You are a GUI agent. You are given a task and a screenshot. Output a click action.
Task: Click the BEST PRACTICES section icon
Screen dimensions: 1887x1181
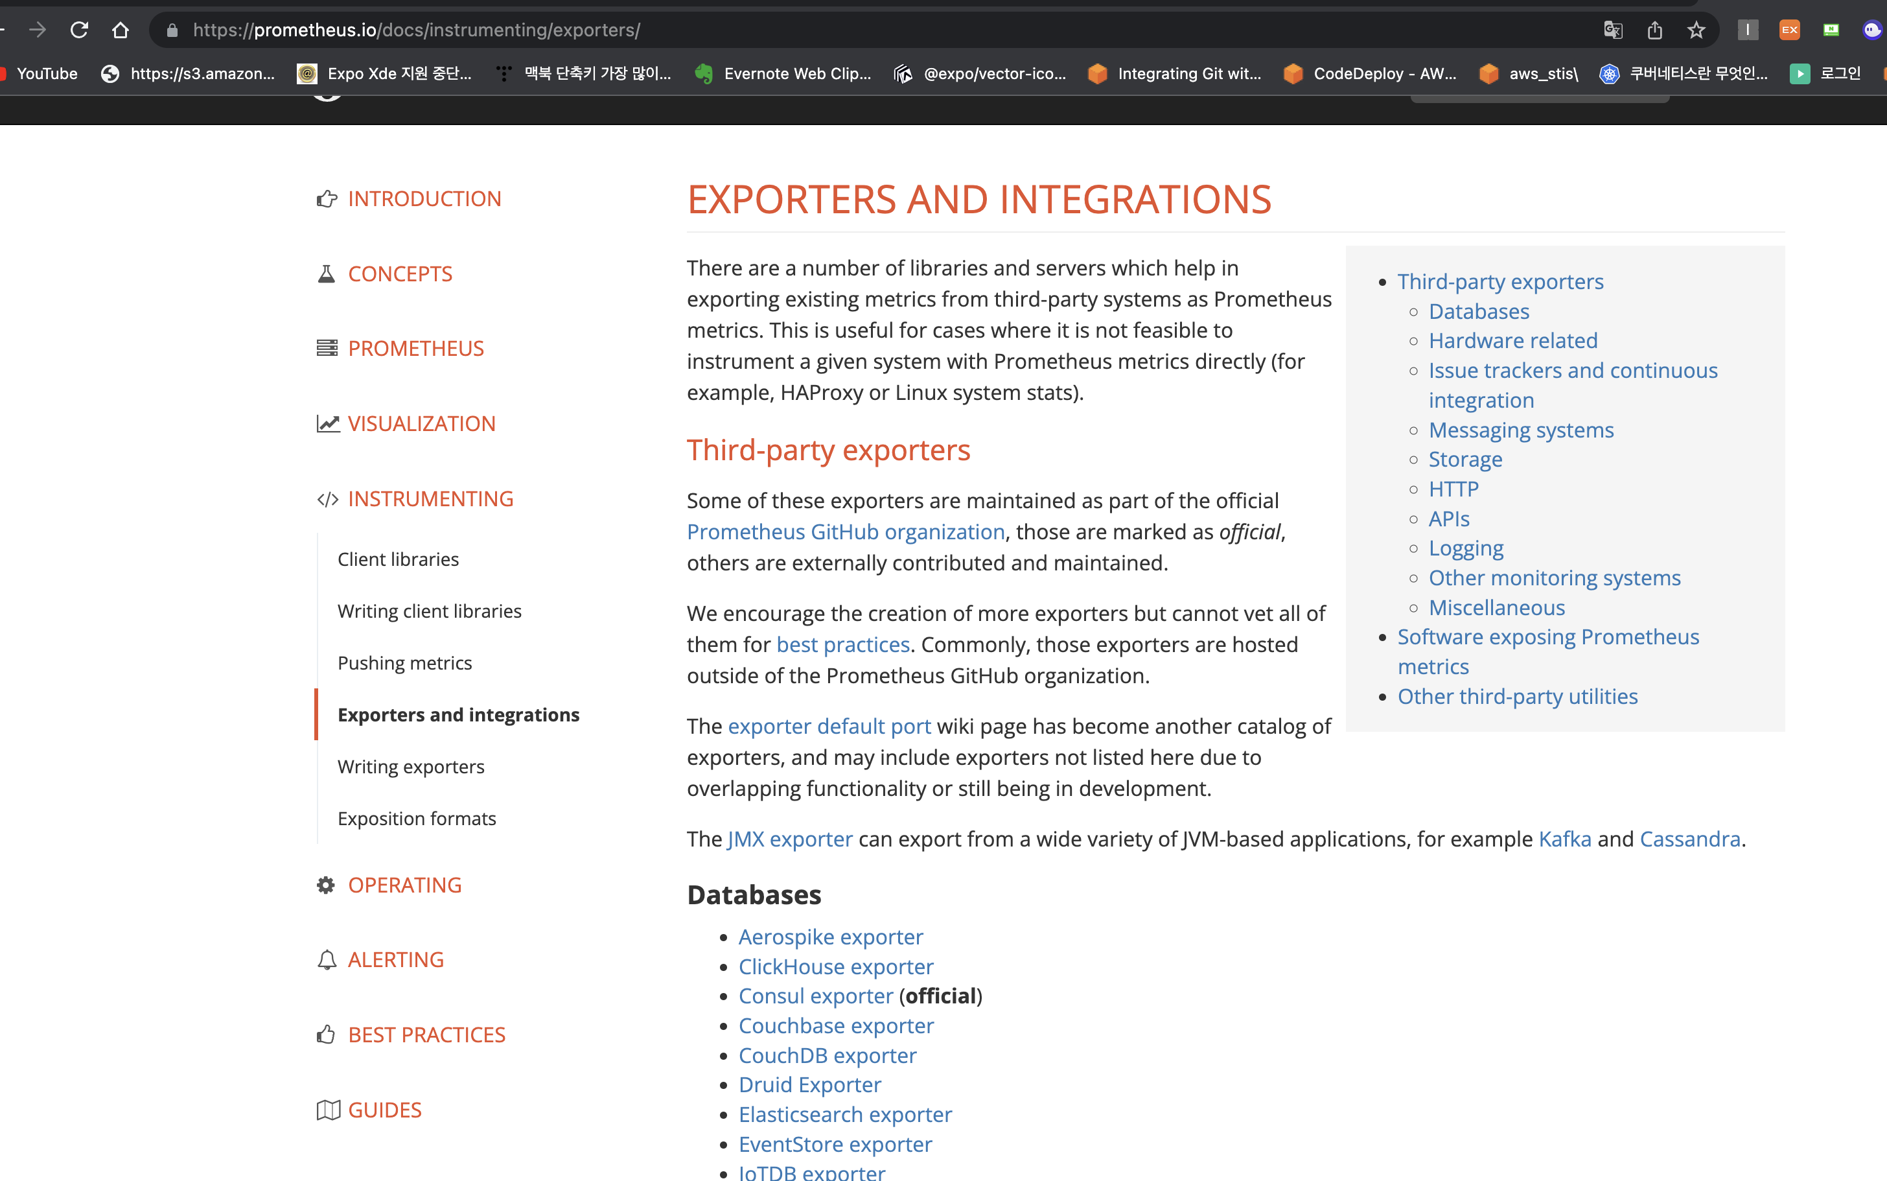pyautogui.click(x=327, y=1034)
